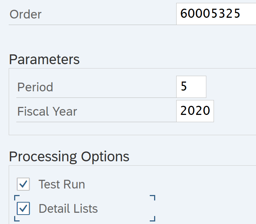The width and height of the screenshot is (256, 224).
Task: Click the value 2020 in Fiscal Year
Action: [x=195, y=111]
